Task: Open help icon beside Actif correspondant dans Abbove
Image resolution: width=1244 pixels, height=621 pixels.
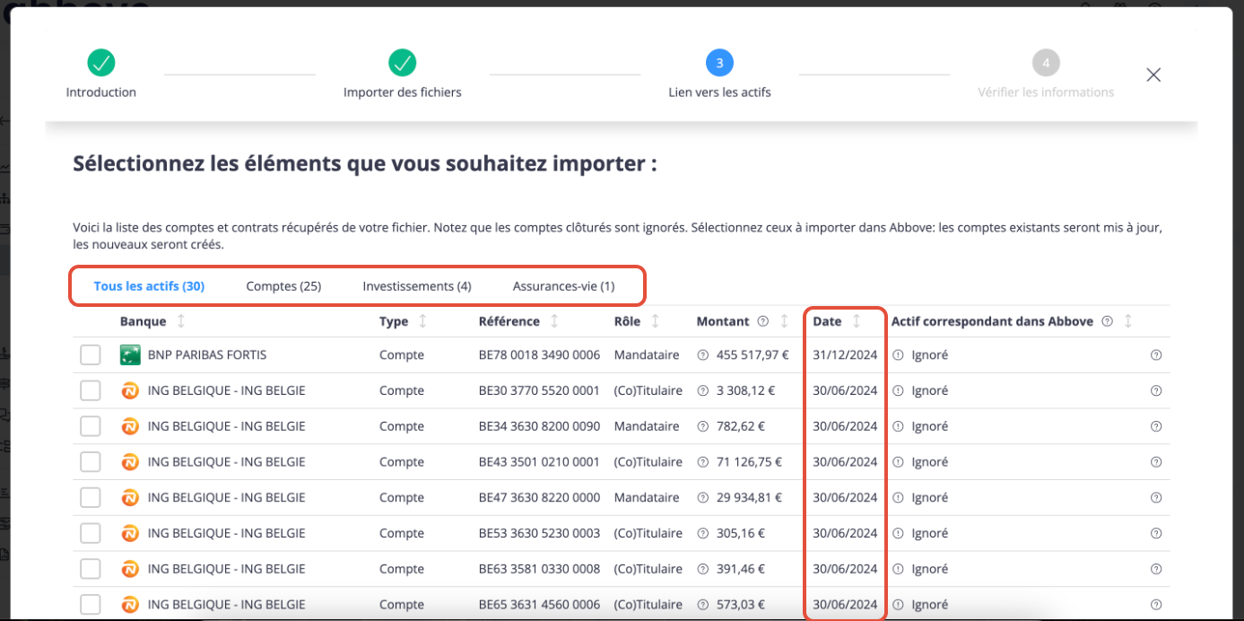Action: point(1108,321)
